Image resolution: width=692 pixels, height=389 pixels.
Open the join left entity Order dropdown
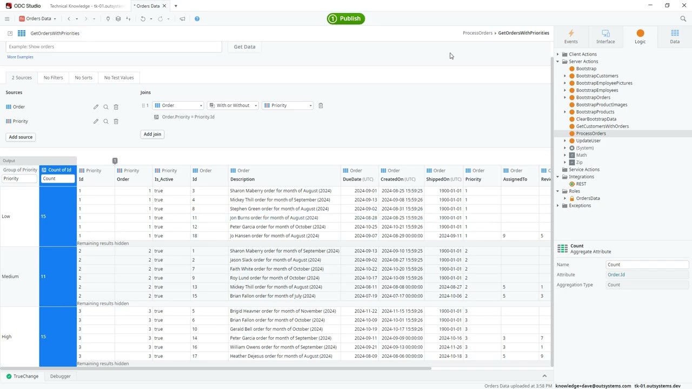pos(179,106)
